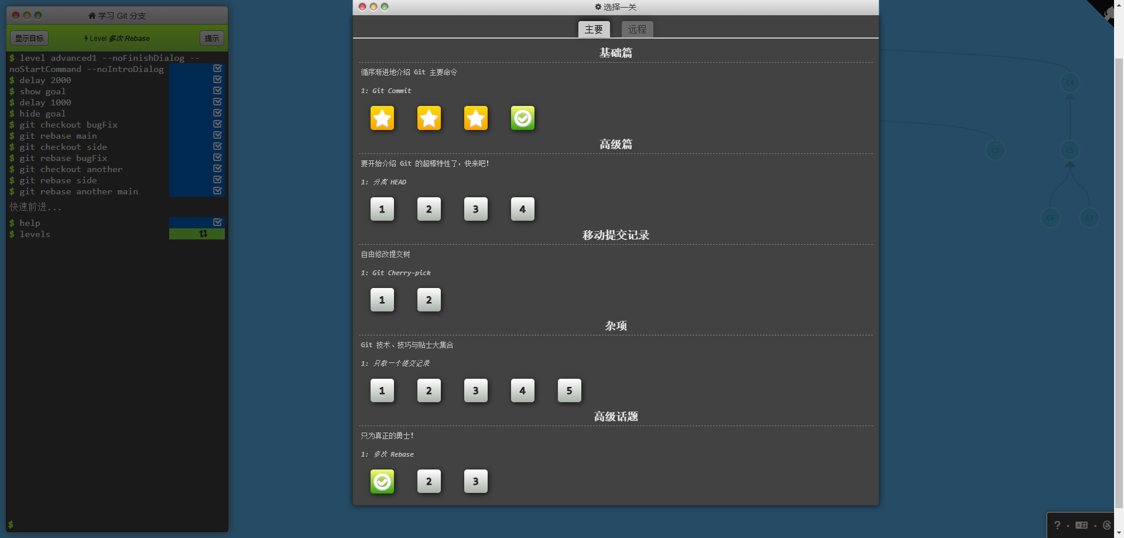Select commit node C4 in the tree

(1070, 83)
